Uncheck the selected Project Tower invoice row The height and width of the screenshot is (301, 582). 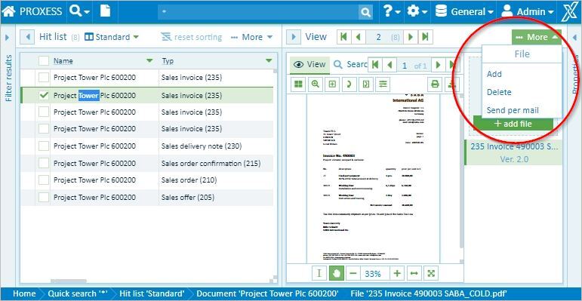[44, 95]
